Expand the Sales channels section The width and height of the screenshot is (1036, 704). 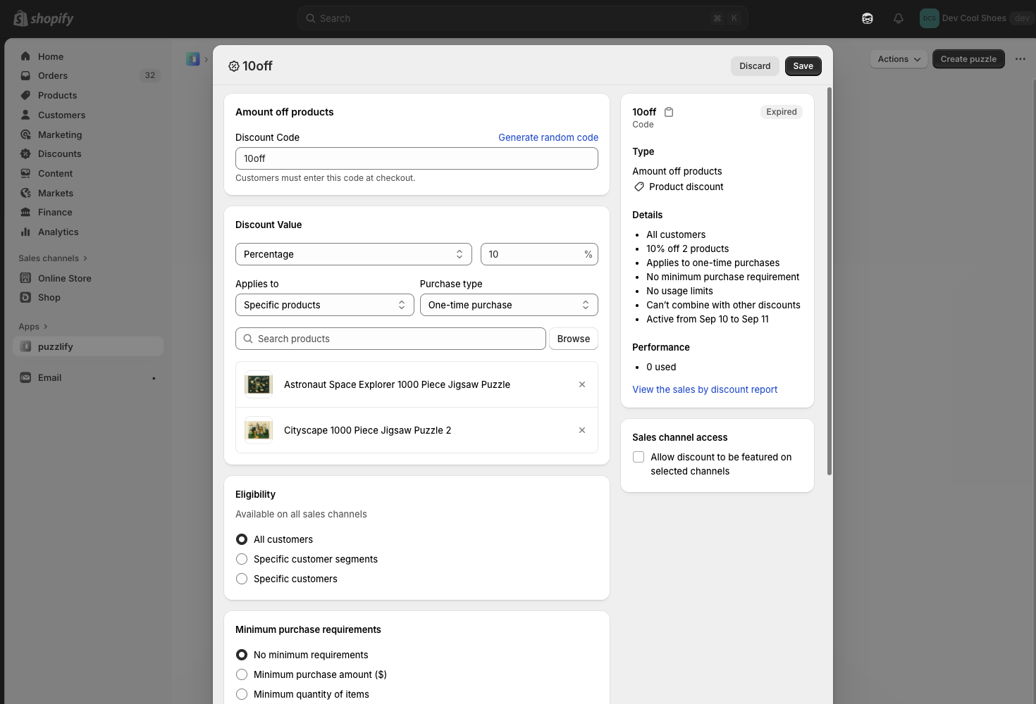click(x=53, y=258)
